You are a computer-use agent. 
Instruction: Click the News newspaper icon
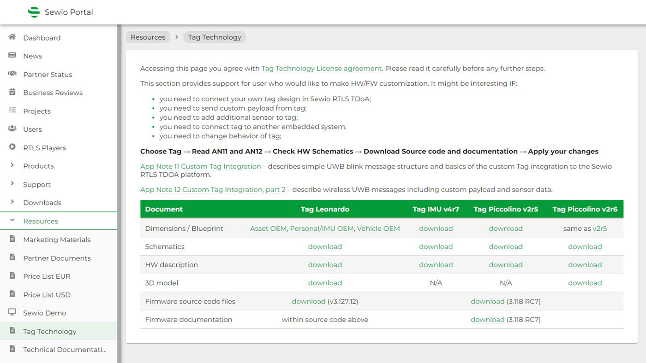[12, 56]
